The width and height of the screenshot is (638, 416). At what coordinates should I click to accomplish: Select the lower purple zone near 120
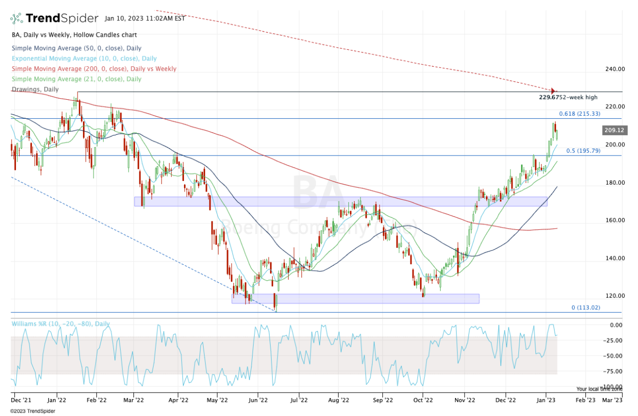click(x=355, y=299)
